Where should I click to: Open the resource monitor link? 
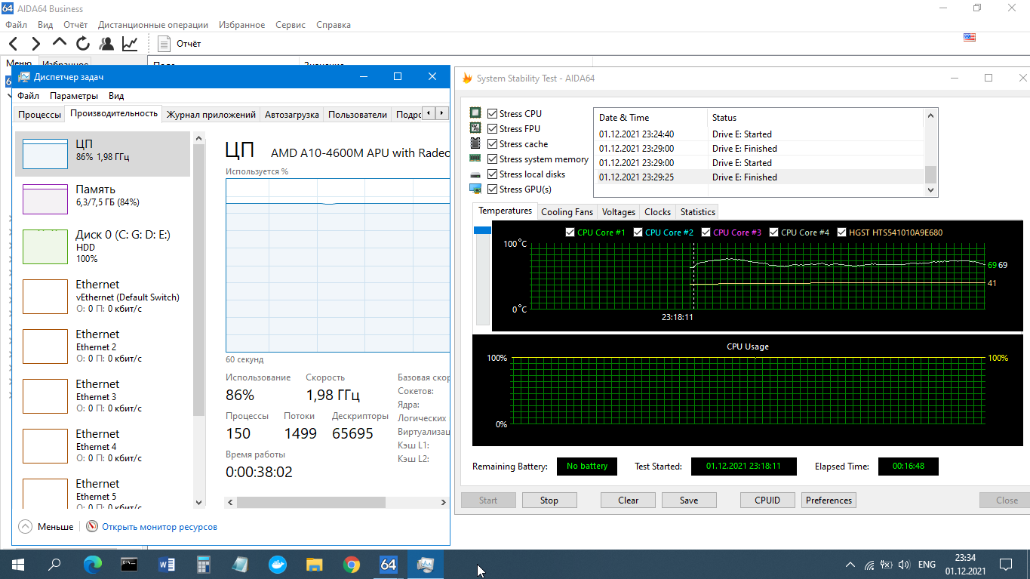159,527
